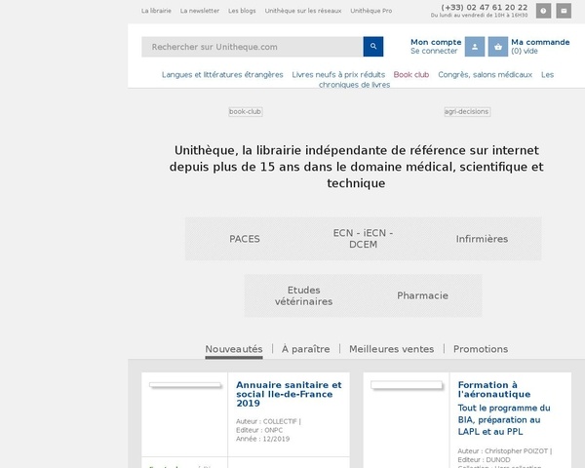Switch to Nouveautés tab
The image size is (585, 468).
234,349
